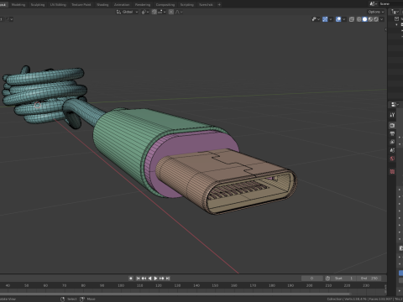The height and width of the screenshot is (302, 403).
Task: Jump to the first frame
Action: tap(138, 279)
